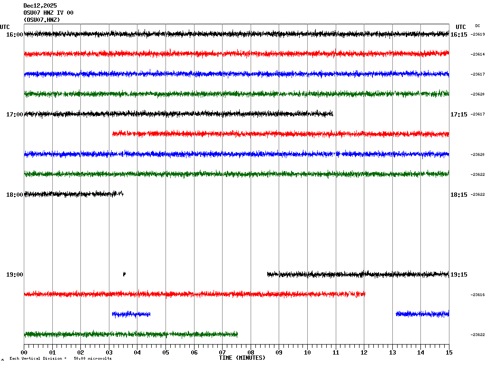Click the (OSU07.HNZ) channel label
The width and height of the screenshot is (487, 365).
click(42, 20)
